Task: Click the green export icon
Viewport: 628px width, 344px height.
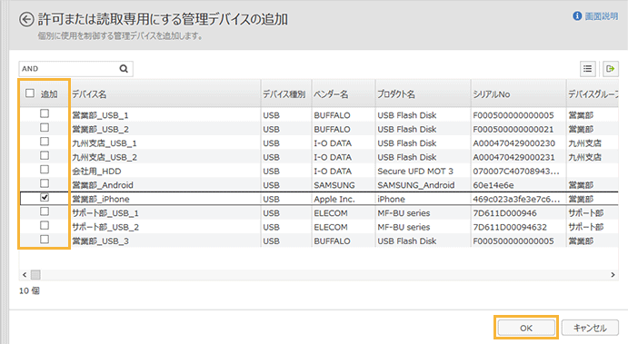Action: coord(611,69)
